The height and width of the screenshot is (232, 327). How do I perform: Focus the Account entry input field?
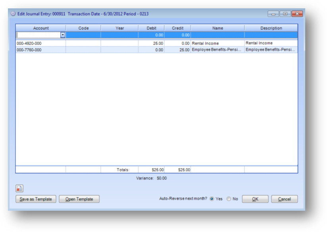[x=38, y=35]
